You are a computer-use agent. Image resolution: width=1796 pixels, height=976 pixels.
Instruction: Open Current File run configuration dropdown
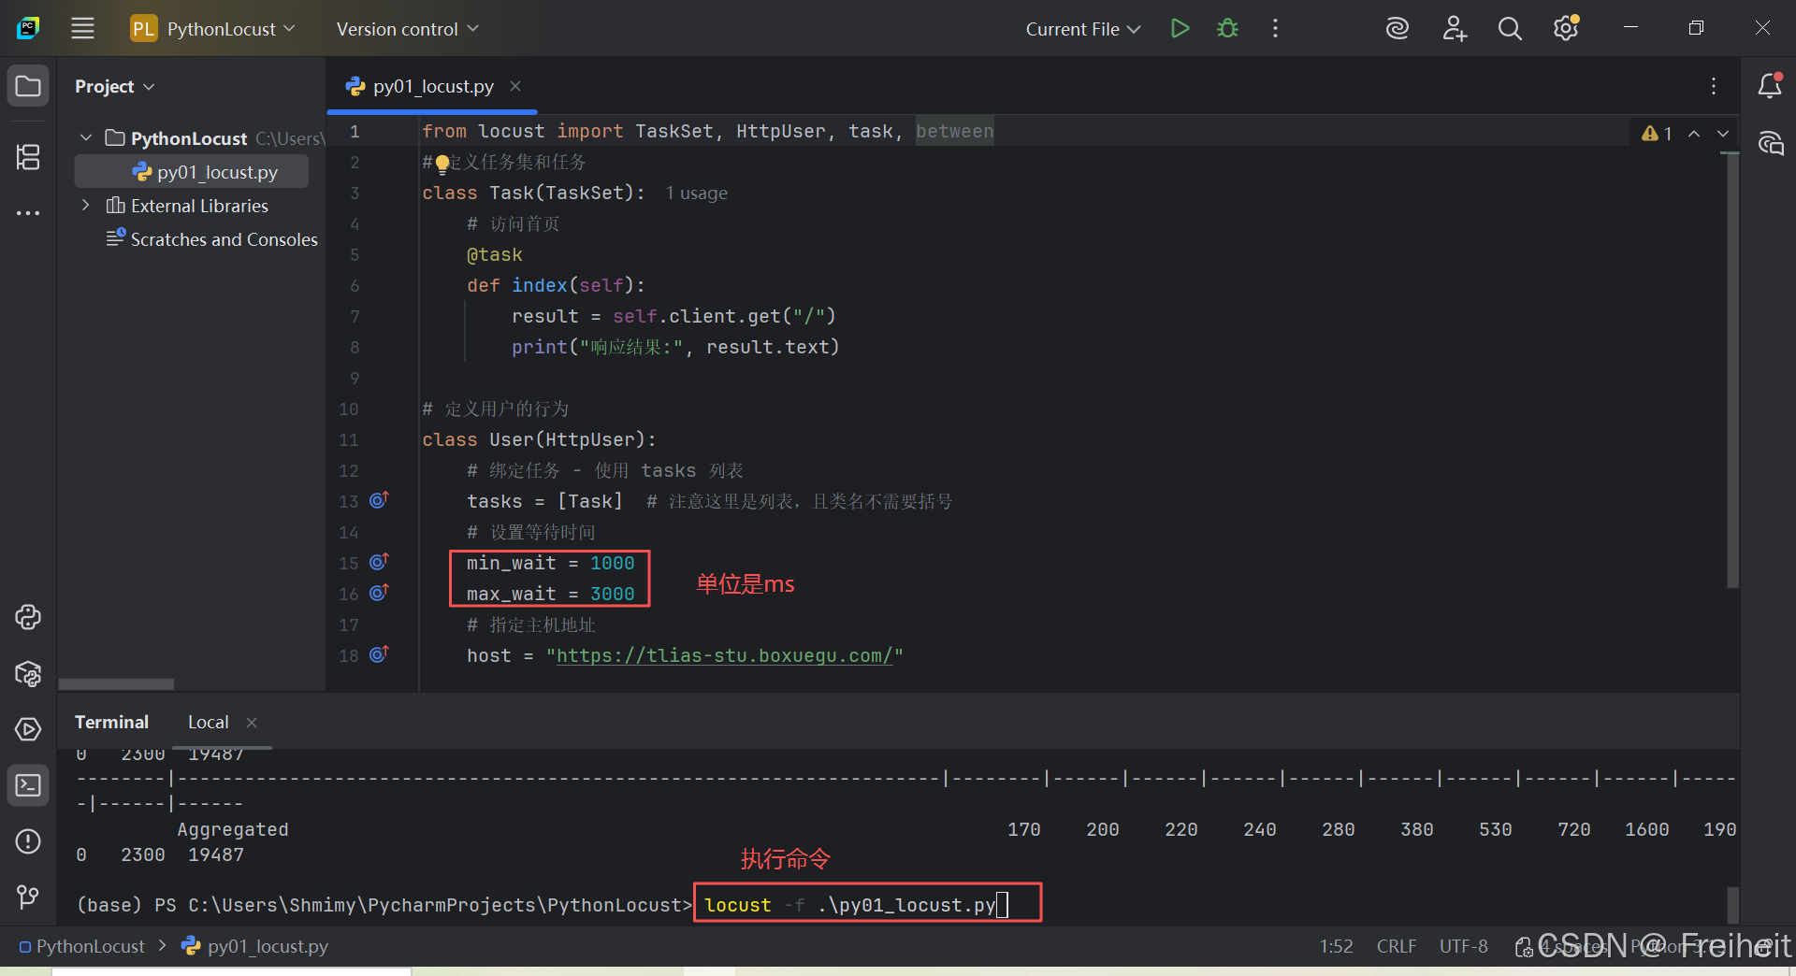(x=1082, y=29)
